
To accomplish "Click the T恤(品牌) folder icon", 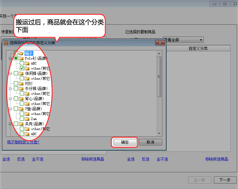I will tap(21, 109).
